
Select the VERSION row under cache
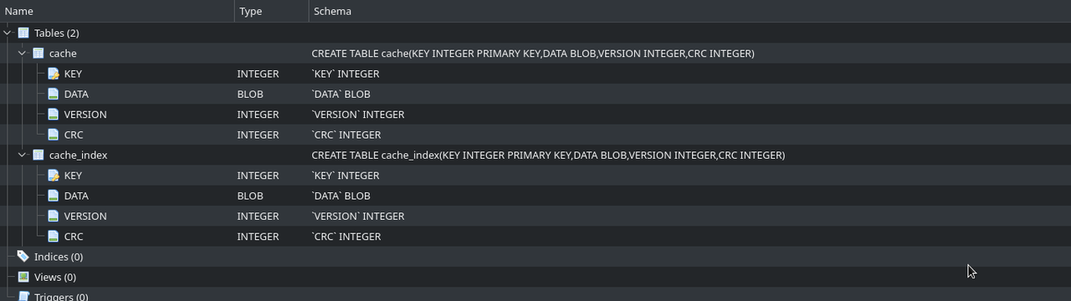(535, 114)
